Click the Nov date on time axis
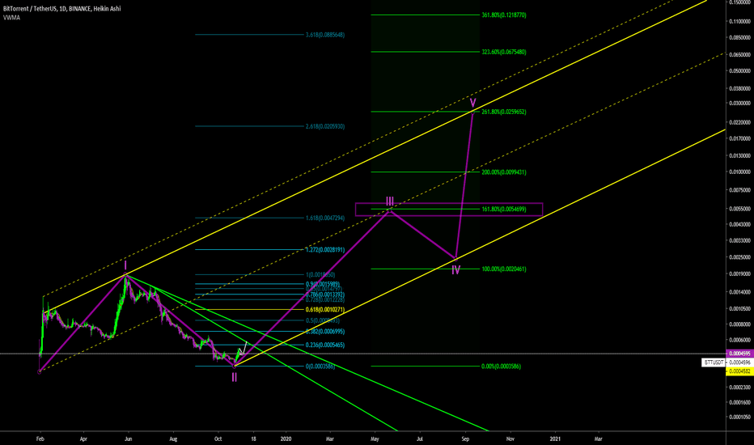754x445 pixels. (510, 439)
